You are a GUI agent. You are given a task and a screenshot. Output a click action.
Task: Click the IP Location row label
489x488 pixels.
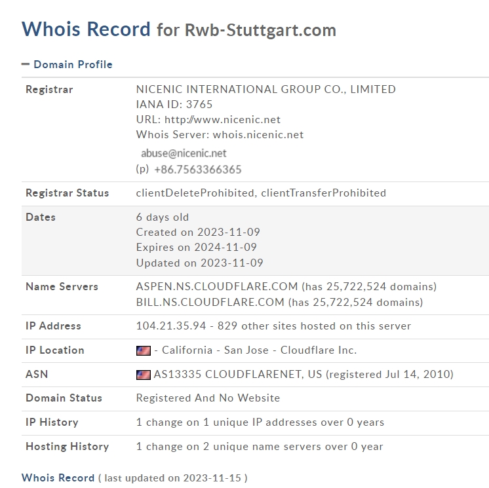point(55,350)
